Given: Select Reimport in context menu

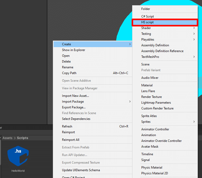Looking at the screenshot, I should (93, 132).
